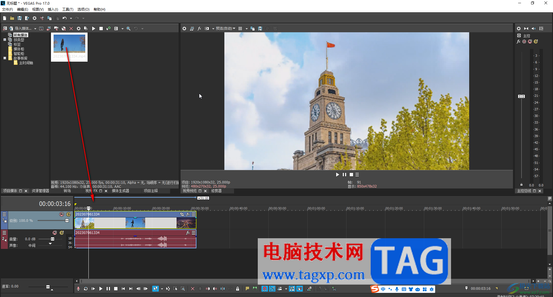Screen dimensions: 553x297
Task: Open the video track 1 hamburger menu
Action: (4, 214)
